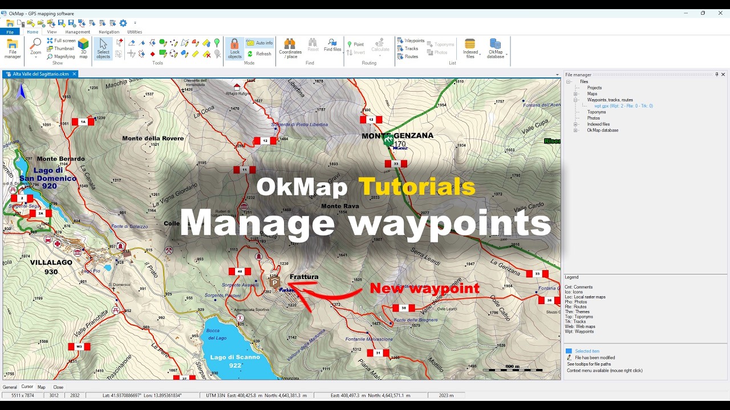Refresh the map view
The image size is (730, 410).
tap(259, 54)
